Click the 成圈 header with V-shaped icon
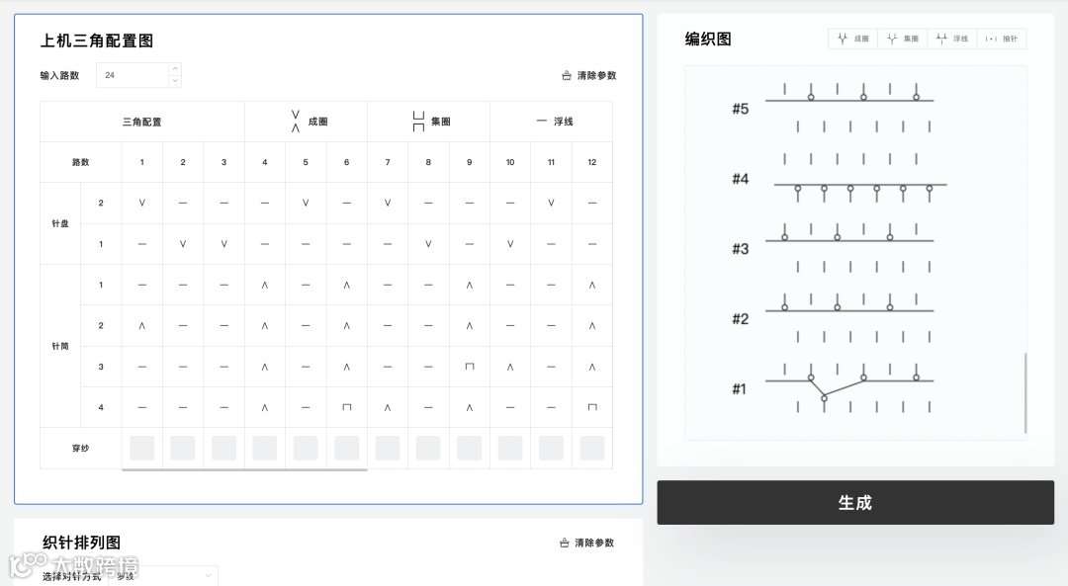The height and width of the screenshot is (586, 1068). (306, 122)
